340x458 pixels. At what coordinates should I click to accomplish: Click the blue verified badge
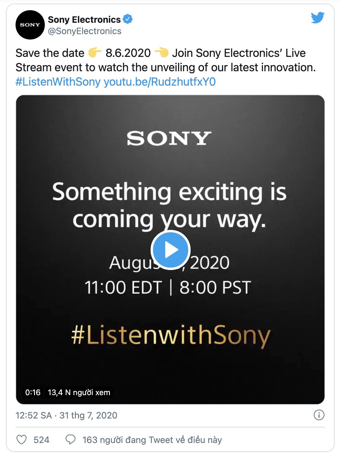click(x=128, y=19)
